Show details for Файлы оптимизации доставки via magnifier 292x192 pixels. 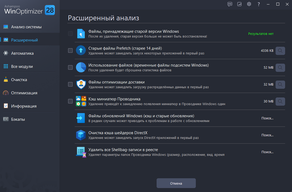click(x=280, y=85)
